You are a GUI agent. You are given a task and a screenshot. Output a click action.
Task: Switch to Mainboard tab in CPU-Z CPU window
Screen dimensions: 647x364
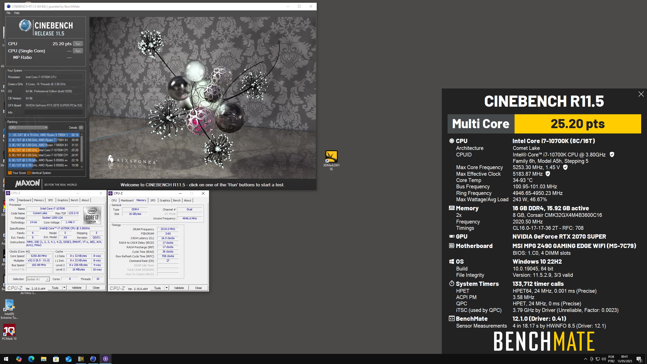click(x=25, y=200)
